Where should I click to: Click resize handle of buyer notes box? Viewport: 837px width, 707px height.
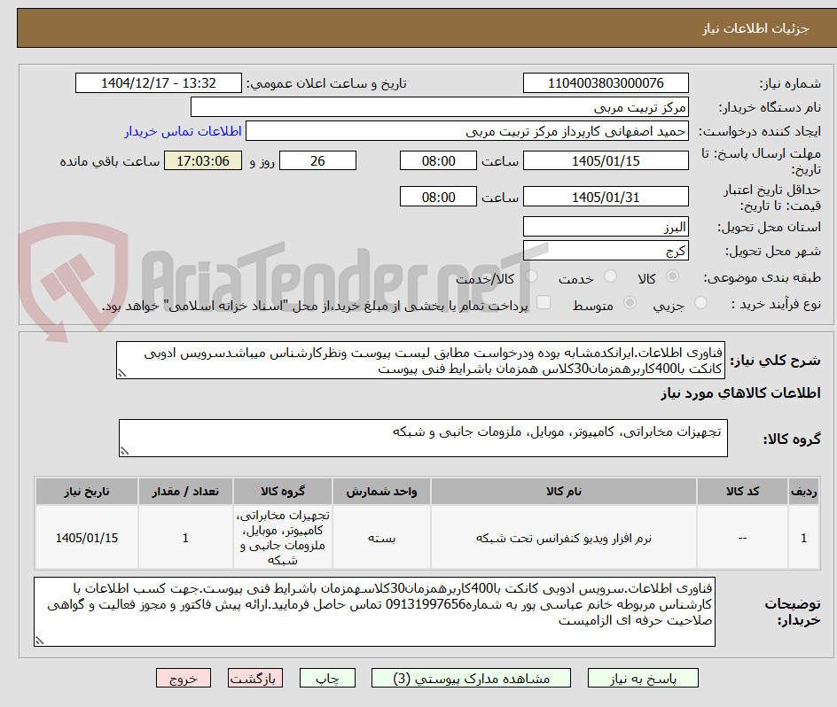coord(40,641)
